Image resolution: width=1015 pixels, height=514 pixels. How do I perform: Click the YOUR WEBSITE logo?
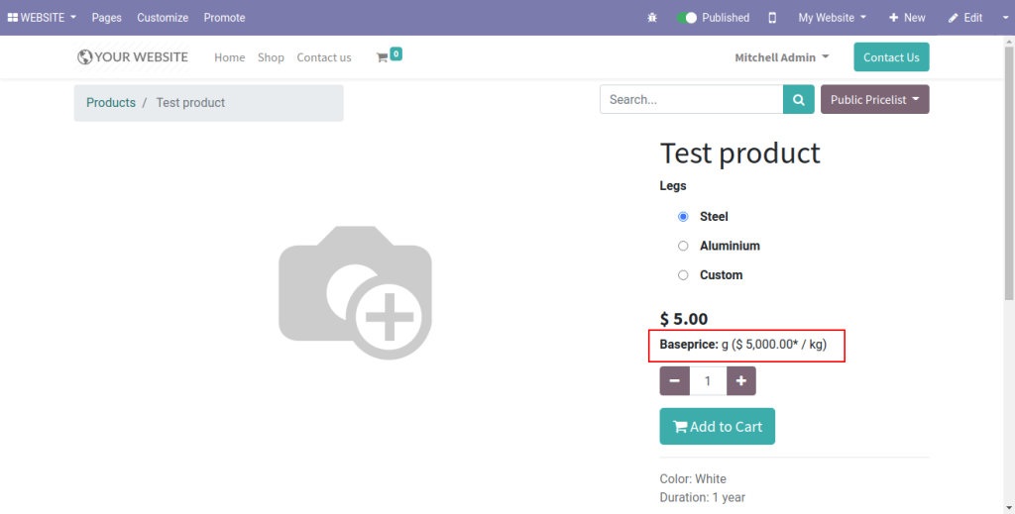(x=132, y=56)
